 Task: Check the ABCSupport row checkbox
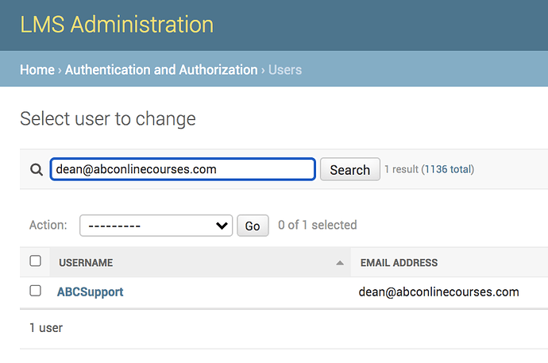[35, 291]
